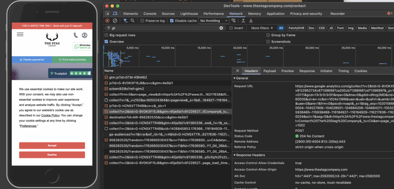Clear the network log
The height and width of the screenshot is (189, 394).
[115, 21]
